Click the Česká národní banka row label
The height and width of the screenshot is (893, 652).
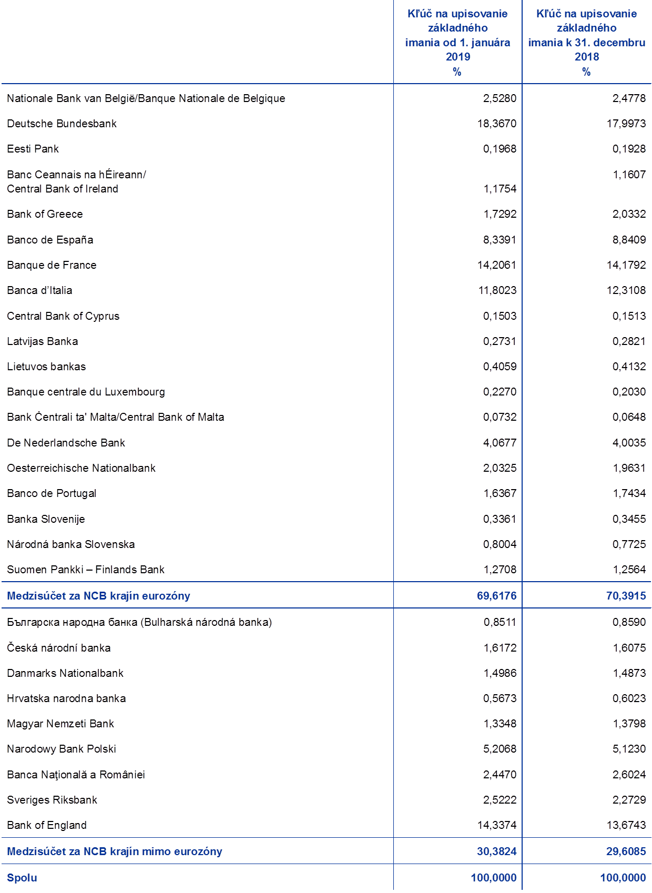point(59,648)
